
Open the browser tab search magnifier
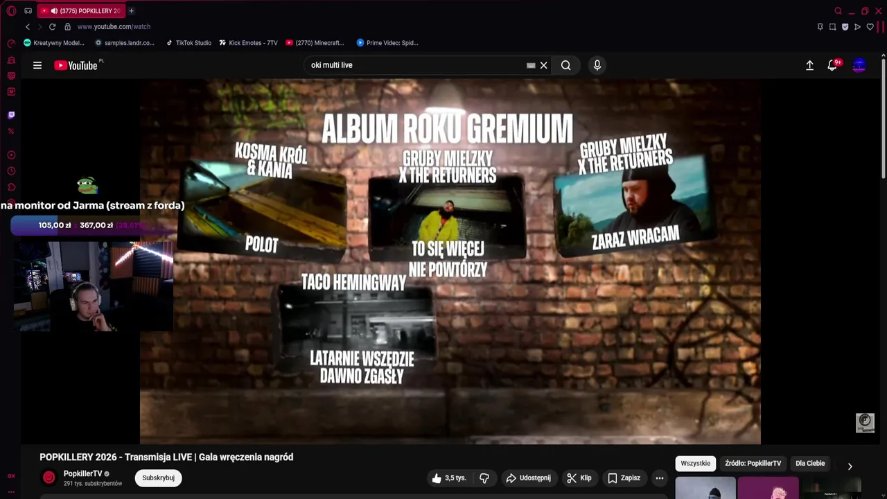pos(838,11)
